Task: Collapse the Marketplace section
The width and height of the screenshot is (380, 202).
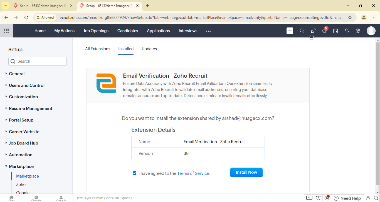Action: [21, 166]
